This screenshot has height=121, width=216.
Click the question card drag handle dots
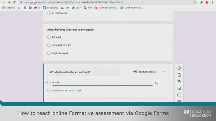(x=108, y=66)
